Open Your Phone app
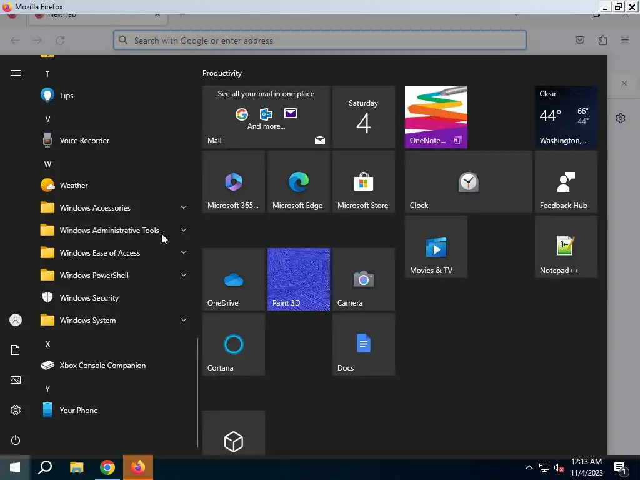Image resolution: width=640 pixels, height=480 pixels. tap(114, 410)
